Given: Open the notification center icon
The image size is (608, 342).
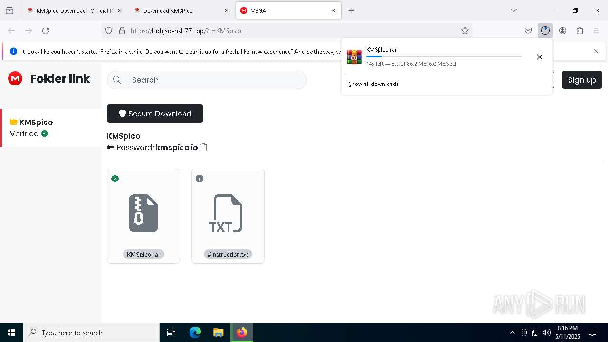Looking at the screenshot, I should (592, 332).
